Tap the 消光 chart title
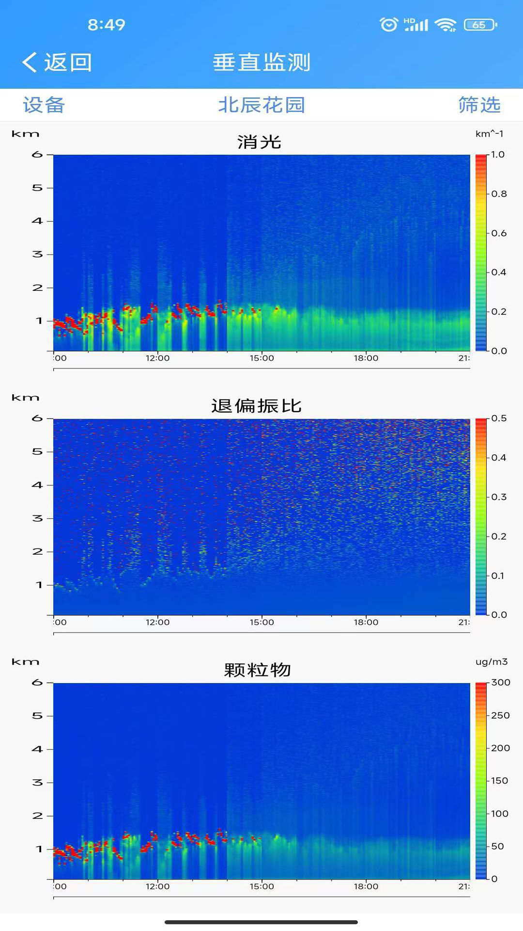Image resolution: width=523 pixels, height=931 pixels. tap(259, 142)
